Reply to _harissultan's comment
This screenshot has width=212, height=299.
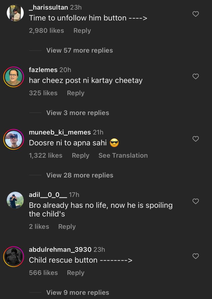coord(82,31)
